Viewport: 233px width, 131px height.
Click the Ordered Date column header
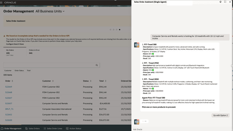126,81
